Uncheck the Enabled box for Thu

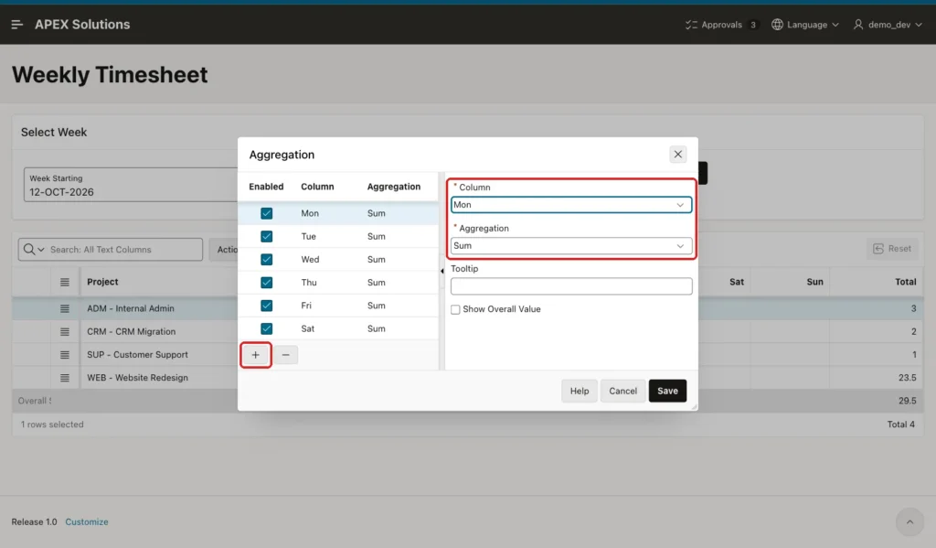point(266,282)
